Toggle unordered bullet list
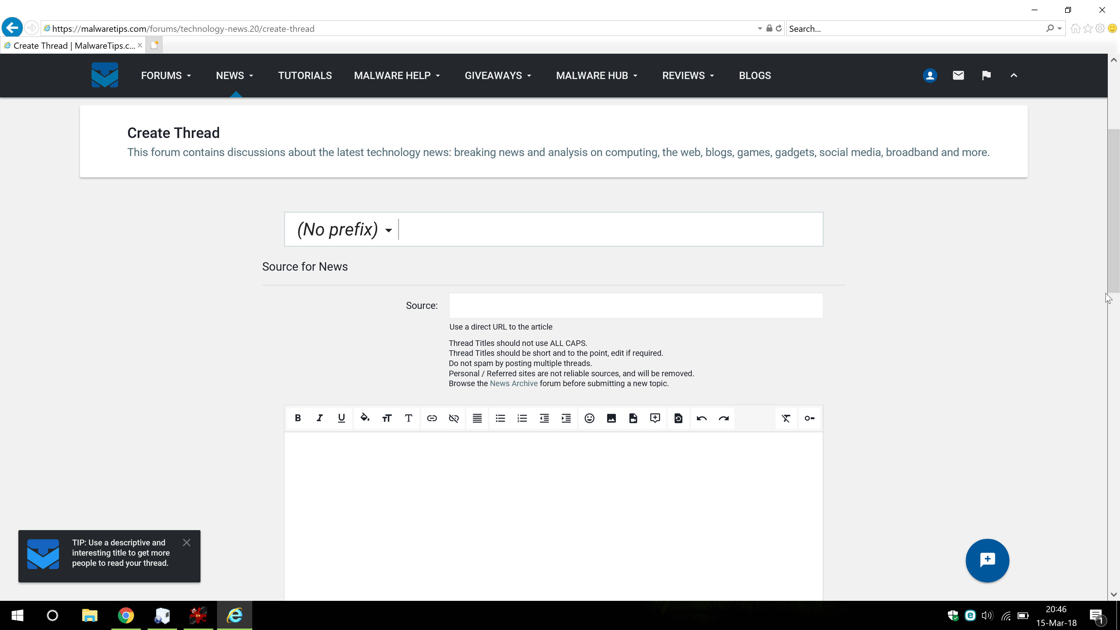 tap(500, 418)
